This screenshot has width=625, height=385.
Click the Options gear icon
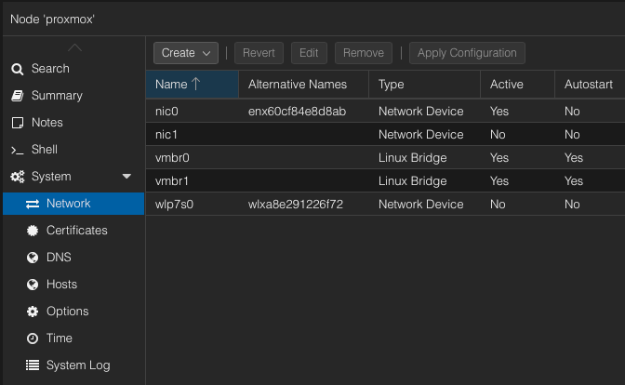point(33,312)
